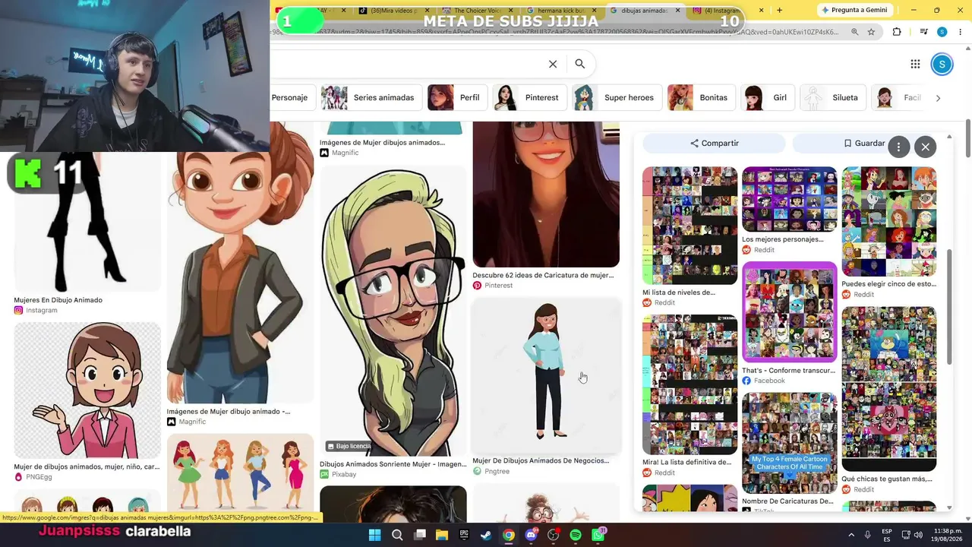
Task: Switch to Chrome on the taskbar
Action: coord(509,535)
